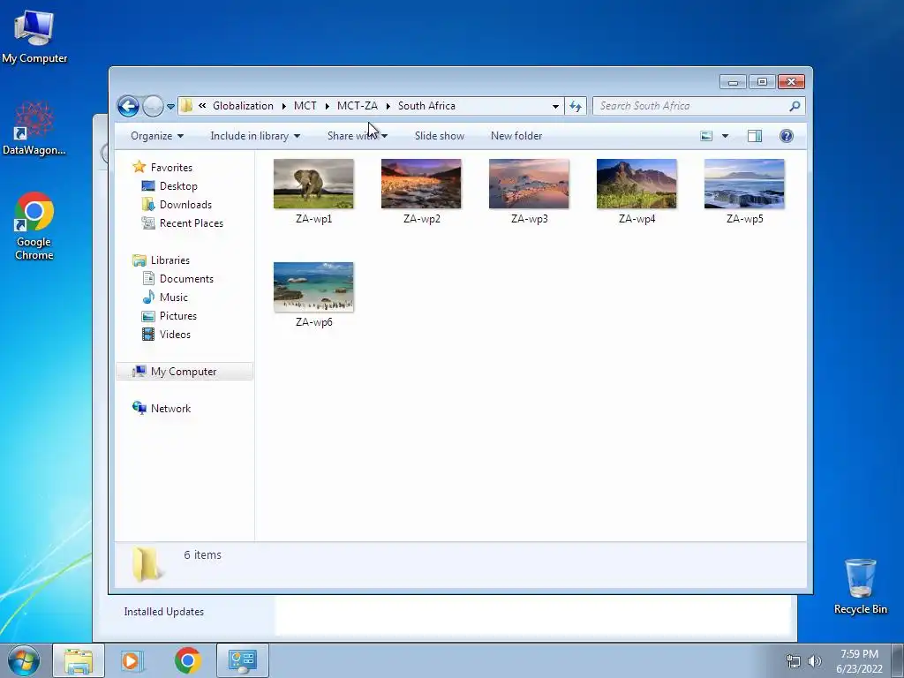Toggle the preview pane

pos(755,136)
